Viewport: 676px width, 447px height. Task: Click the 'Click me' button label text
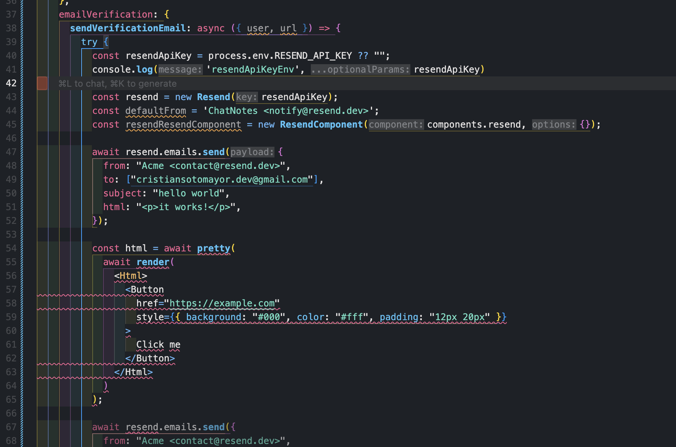(x=158, y=345)
